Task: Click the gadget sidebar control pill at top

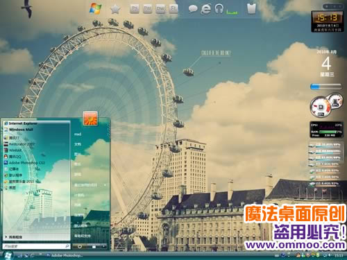Action: [333, 6]
